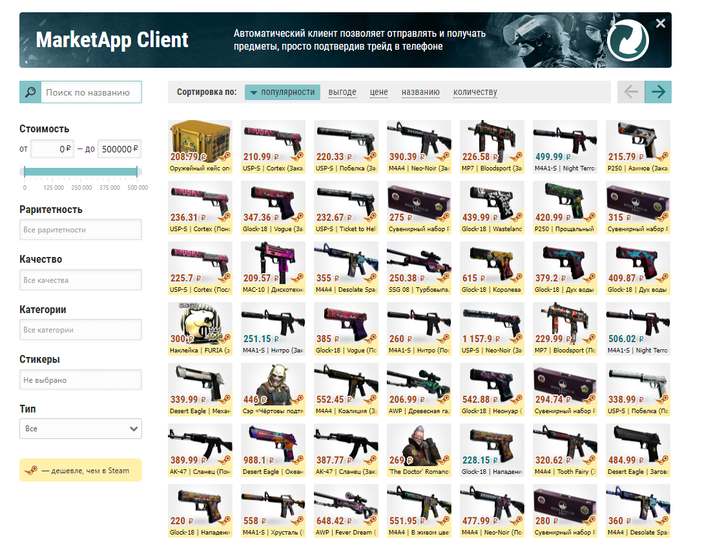Open M4A1-S Нитро item priced 251.15
The image size is (713, 541).
[x=273, y=329]
